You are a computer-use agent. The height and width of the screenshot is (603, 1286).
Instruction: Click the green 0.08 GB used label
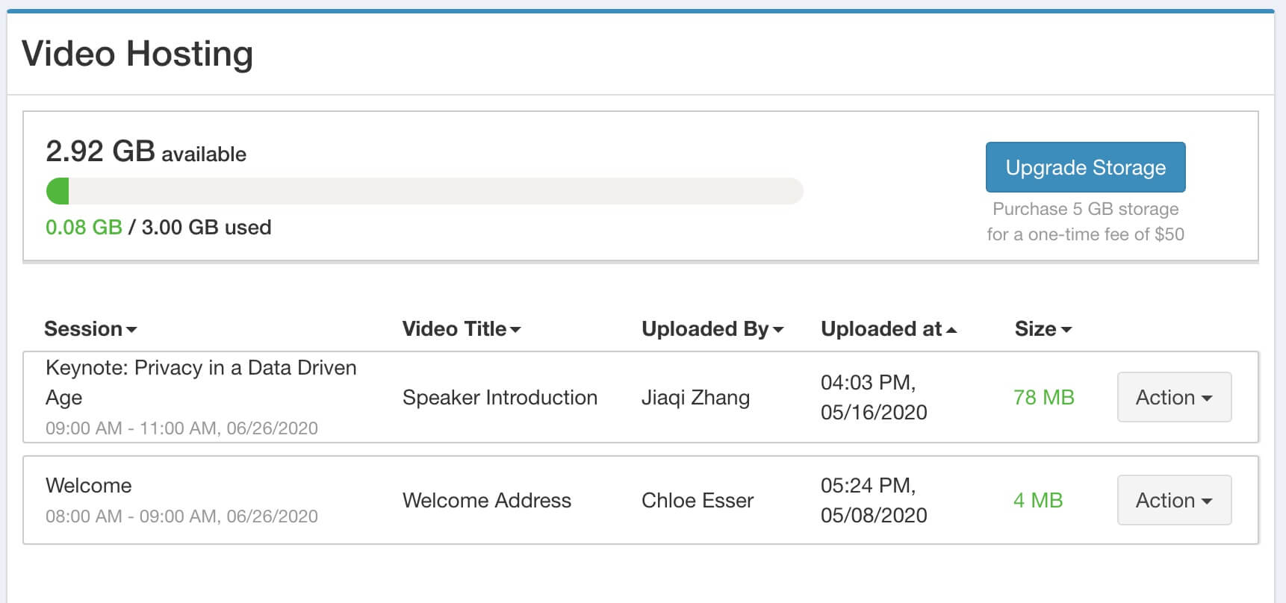(x=84, y=228)
